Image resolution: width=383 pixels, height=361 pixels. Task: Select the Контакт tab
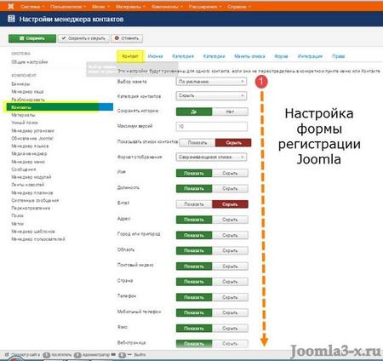pos(130,56)
